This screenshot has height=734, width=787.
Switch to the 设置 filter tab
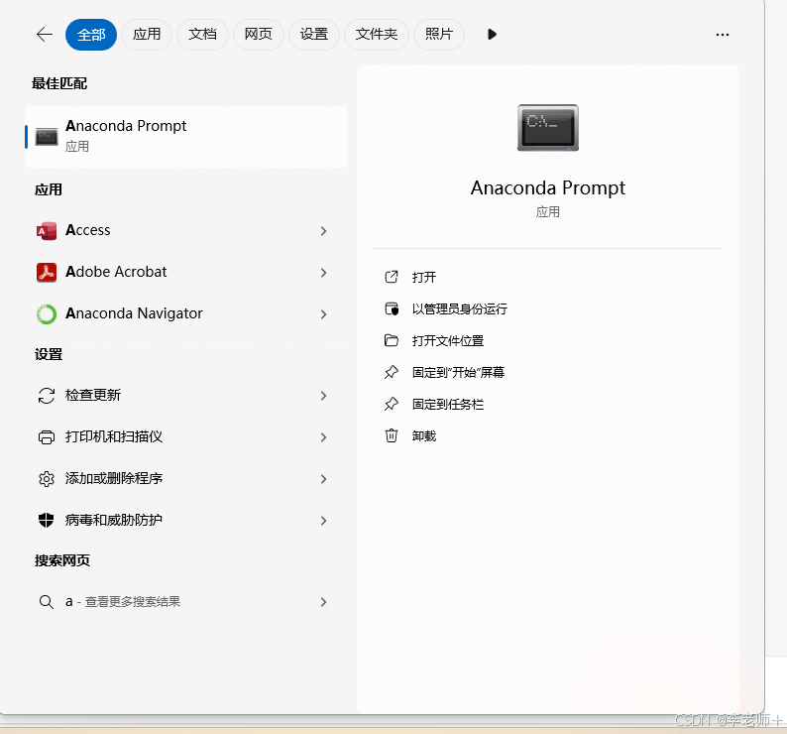(x=313, y=34)
